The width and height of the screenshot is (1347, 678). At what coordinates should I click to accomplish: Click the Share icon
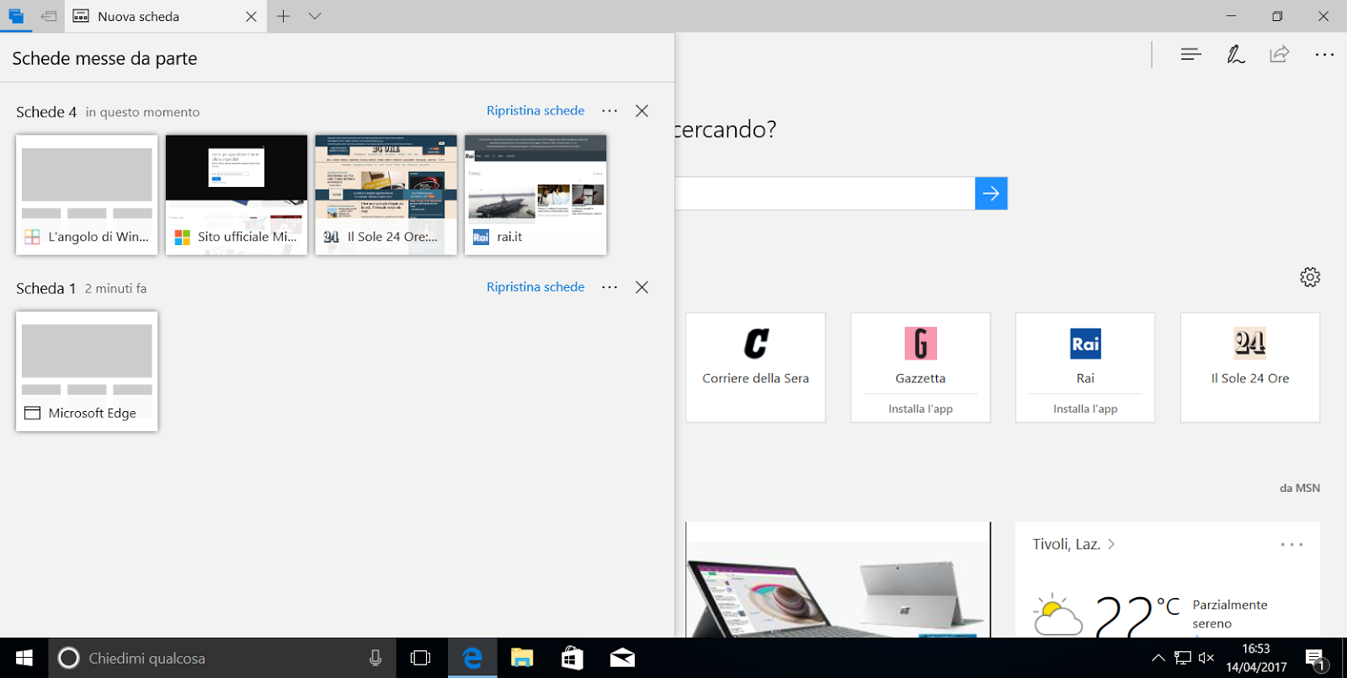tap(1280, 54)
